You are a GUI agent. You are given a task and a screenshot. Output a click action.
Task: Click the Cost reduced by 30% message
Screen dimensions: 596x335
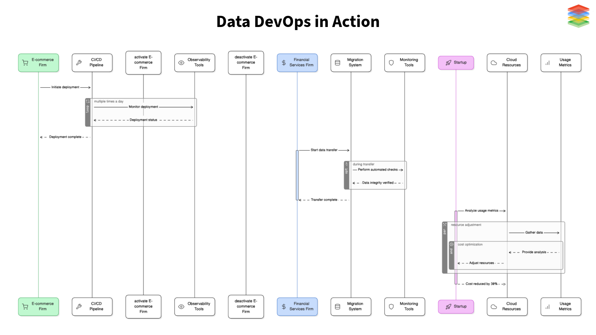tap(481, 284)
